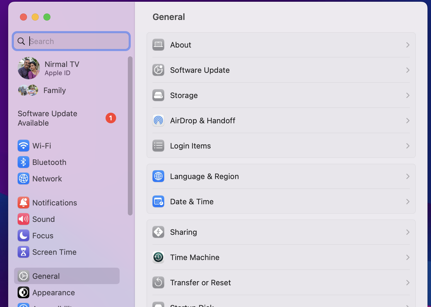Click the Transfer or Reset icon

(158, 283)
